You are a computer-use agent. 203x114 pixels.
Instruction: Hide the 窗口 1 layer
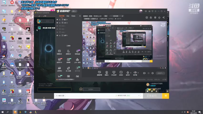pos(57,20)
